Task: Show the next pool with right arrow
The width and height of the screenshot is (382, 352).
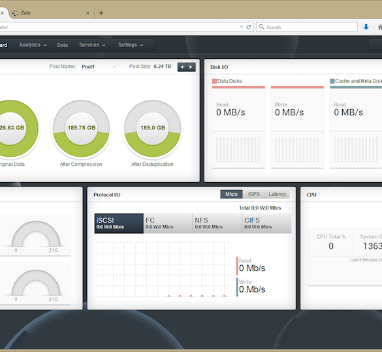Action: pos(191,67)
